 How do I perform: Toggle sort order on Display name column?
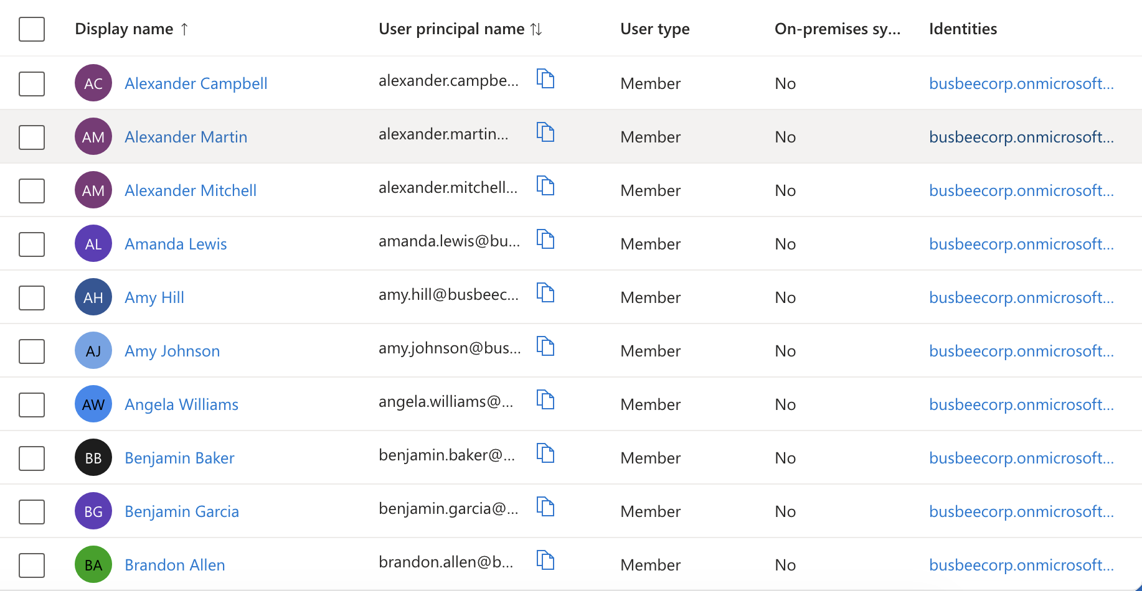coord(132,29)
